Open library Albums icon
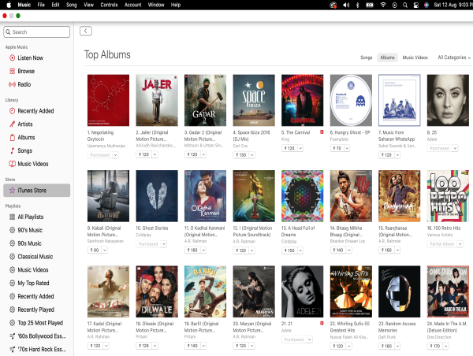This screenshot has height=356, width=473. (x=12, y=138)
